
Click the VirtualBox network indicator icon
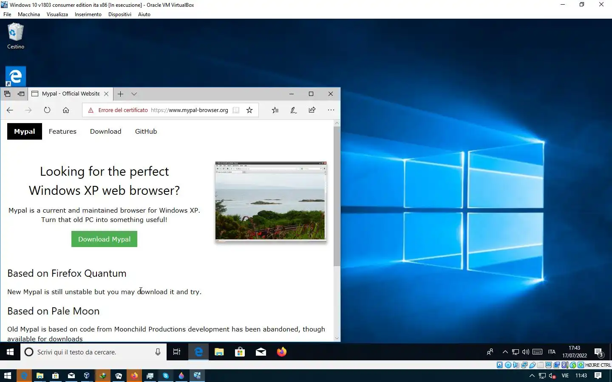tap(524, 365)
